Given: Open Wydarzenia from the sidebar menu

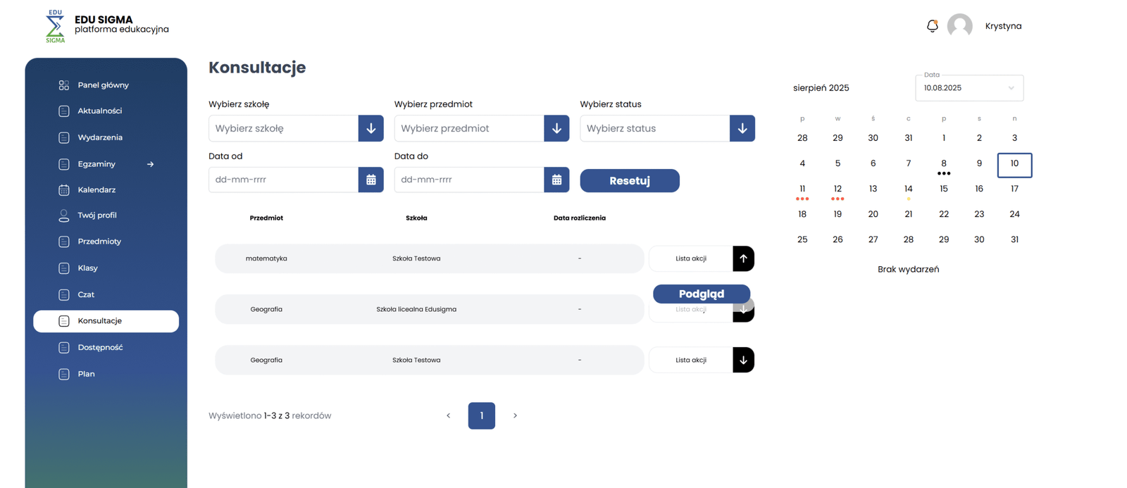Looking at the screenshot, I should (x=99, y=137).
